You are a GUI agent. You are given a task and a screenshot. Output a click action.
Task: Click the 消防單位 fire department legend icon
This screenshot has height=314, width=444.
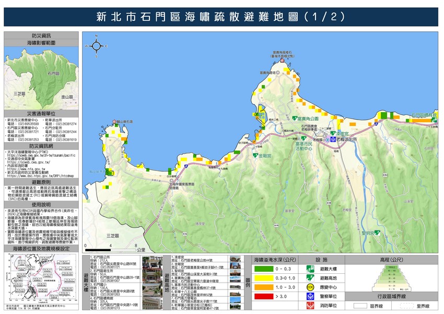[x=310, y=305]
